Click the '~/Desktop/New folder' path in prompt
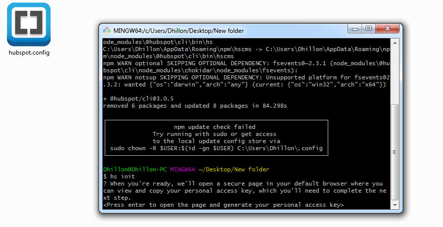The image size is (443, 227). click(x=234, y=169)
